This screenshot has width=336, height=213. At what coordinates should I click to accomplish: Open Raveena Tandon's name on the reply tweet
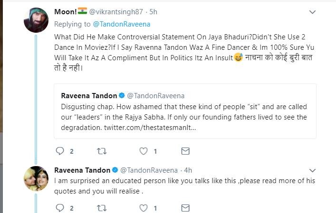click(x=82, y=170)
